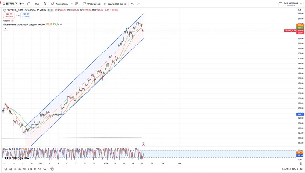Click the SLV/RUB_TOM chart title
Image resolution: width=305 pixels, height=173 pixels.
click(26, 10)
